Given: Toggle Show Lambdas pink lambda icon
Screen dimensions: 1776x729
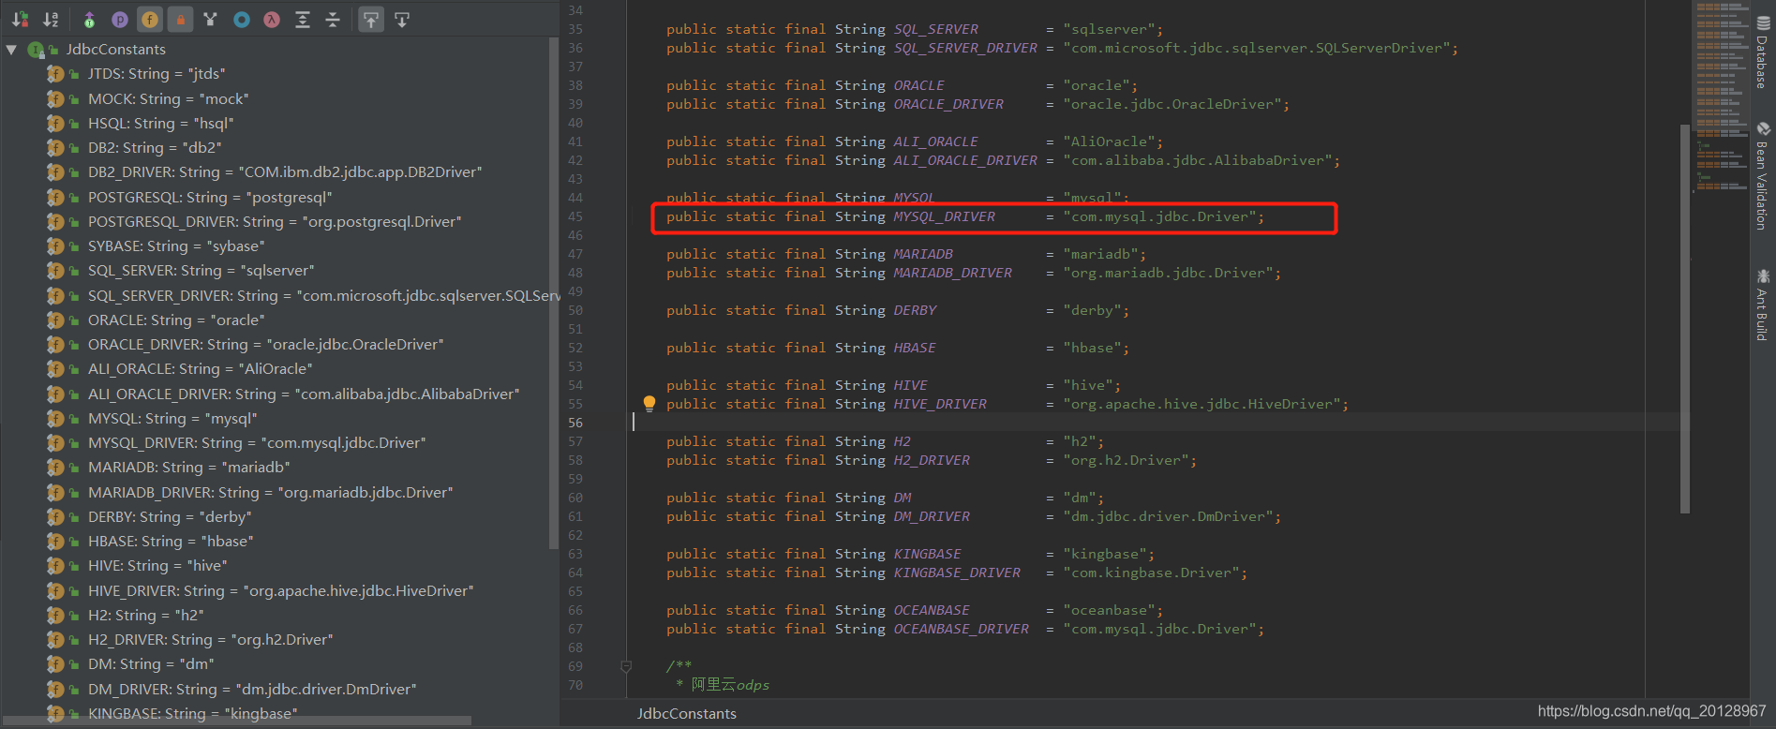Looking at the screenshot, I should point(272,19).
